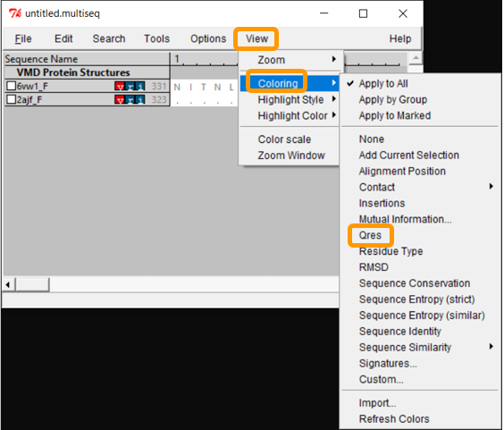The image size is (504, 430).
Task: Click the red 'v' icon for 6vw1_F
Action: [120, 86]
